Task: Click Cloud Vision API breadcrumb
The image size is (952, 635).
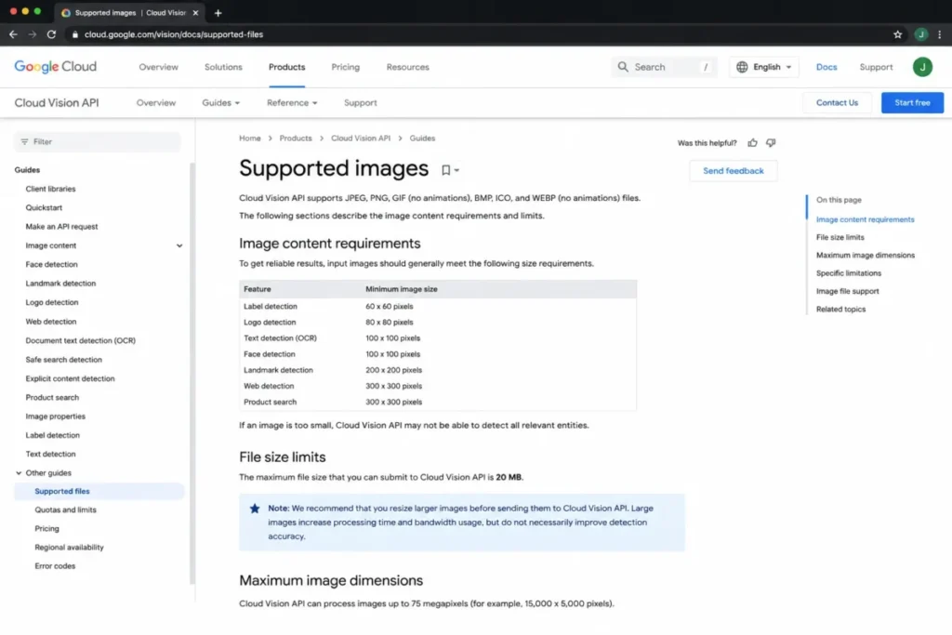Action: click(x=361, y=139)
